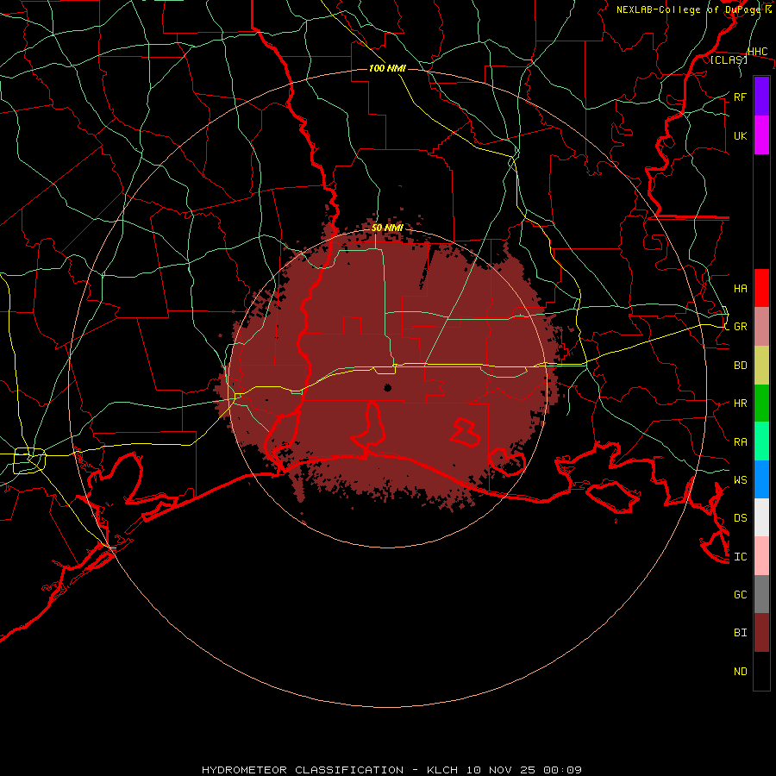Click the yellow BD legend swatch

761,366
